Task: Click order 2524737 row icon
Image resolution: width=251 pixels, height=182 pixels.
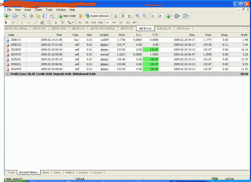Action: tap(7, 55)
